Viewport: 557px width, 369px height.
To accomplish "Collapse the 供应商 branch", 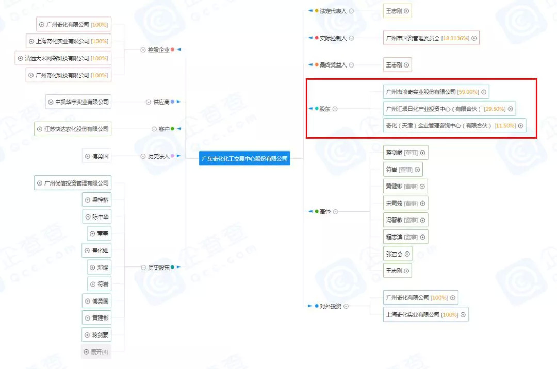I will (148, 102).
